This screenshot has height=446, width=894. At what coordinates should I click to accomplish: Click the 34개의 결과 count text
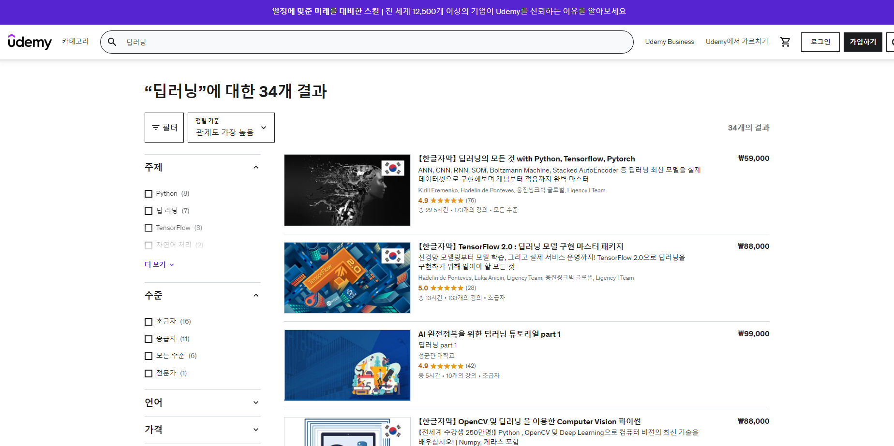[x=748, y=128]
